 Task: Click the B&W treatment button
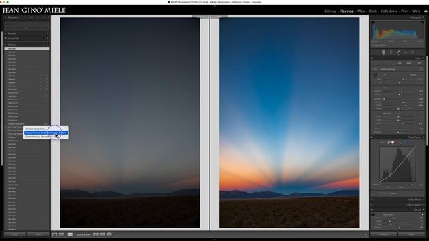click(409, 63)
